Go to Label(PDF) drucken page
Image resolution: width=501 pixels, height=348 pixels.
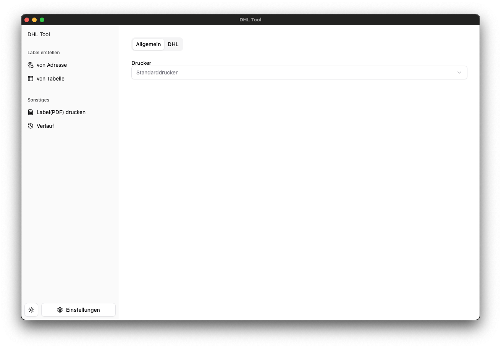70,112
